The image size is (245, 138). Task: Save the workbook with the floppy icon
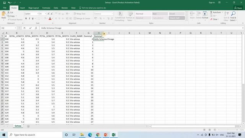4,3
